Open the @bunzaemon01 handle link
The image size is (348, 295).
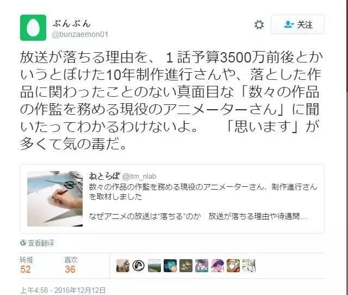80,35
